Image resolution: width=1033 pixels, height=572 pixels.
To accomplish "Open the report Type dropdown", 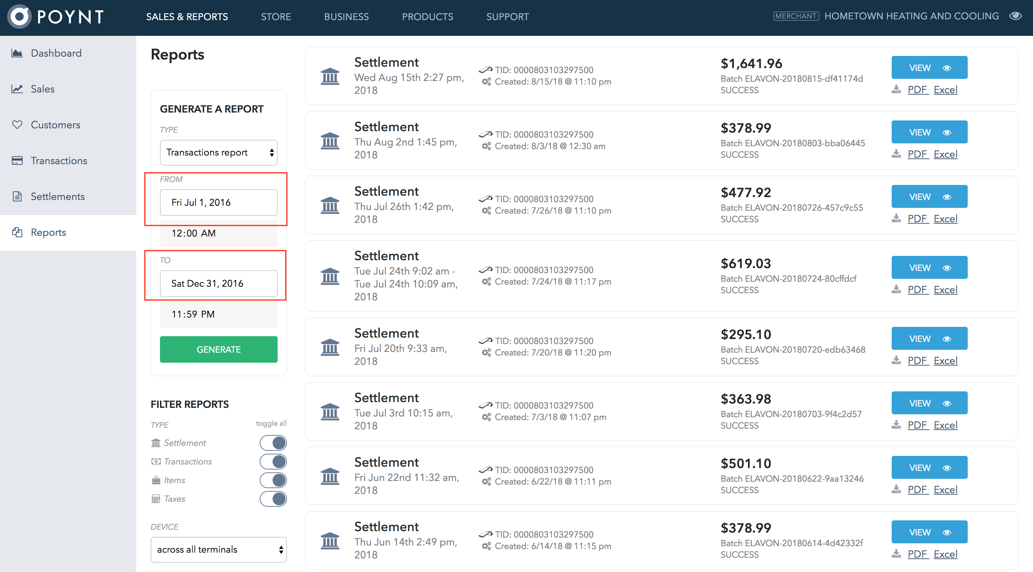I will point(218,152).
